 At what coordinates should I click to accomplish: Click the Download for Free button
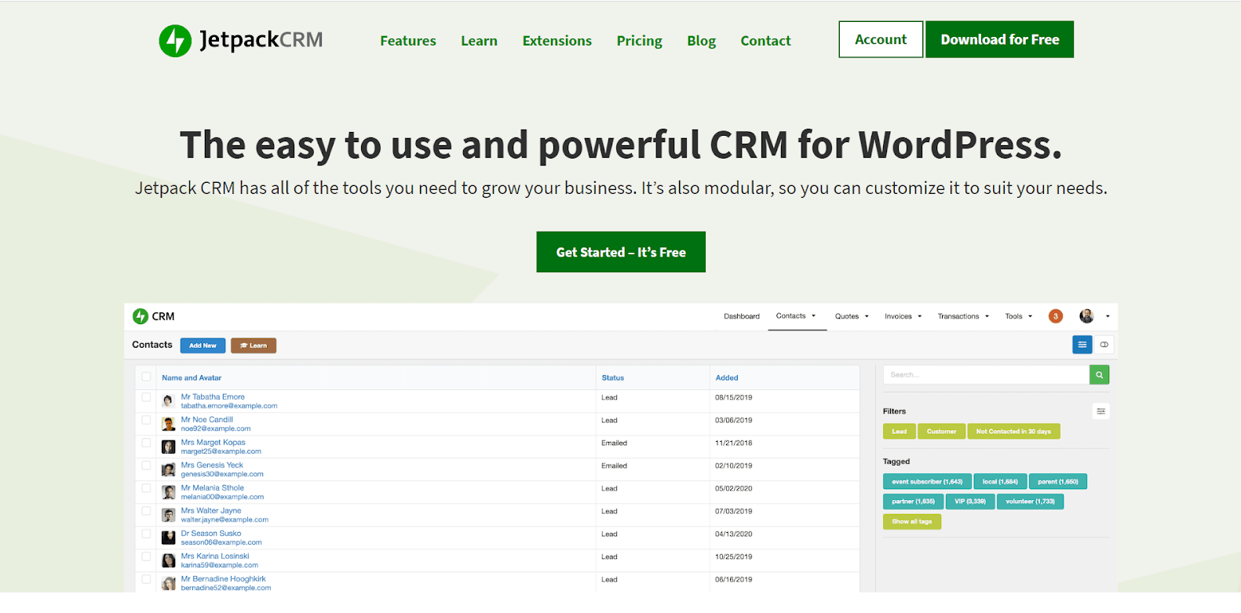tap(1000, 39)
